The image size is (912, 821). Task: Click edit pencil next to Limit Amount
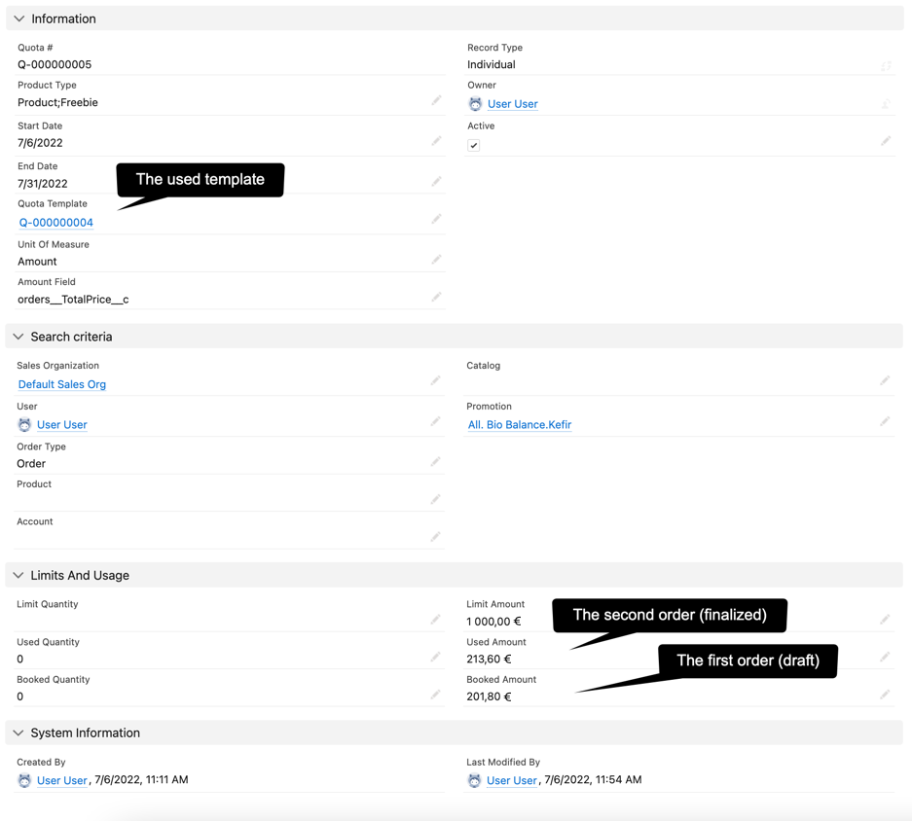coord(885,620)
